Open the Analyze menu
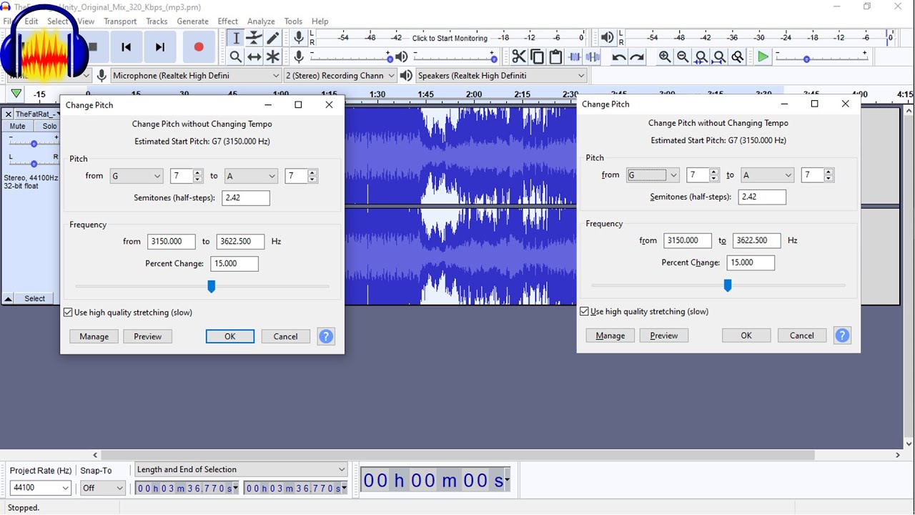Image resolution: width=915 pixels, height=515 pixels. 261,21
